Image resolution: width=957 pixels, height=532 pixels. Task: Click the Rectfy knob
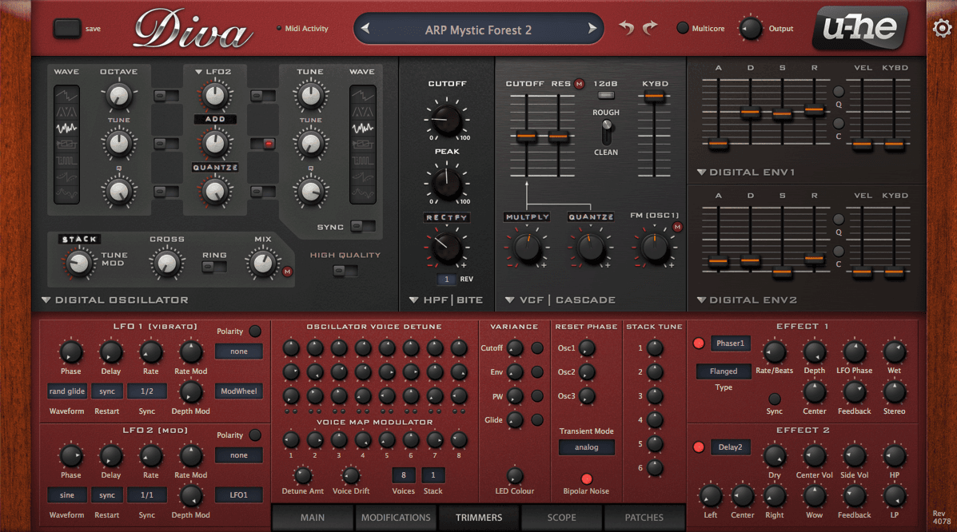tap(447, 247)
